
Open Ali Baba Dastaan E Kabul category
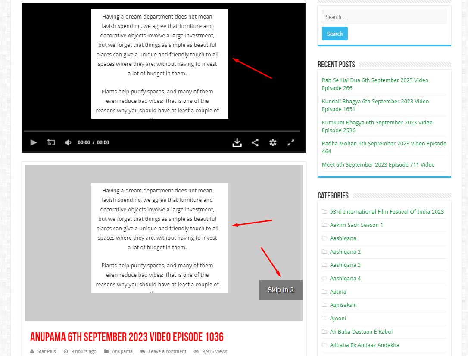coord(361,331)
